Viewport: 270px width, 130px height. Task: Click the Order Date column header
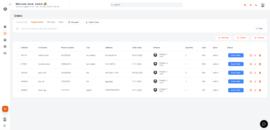point(137,48)
